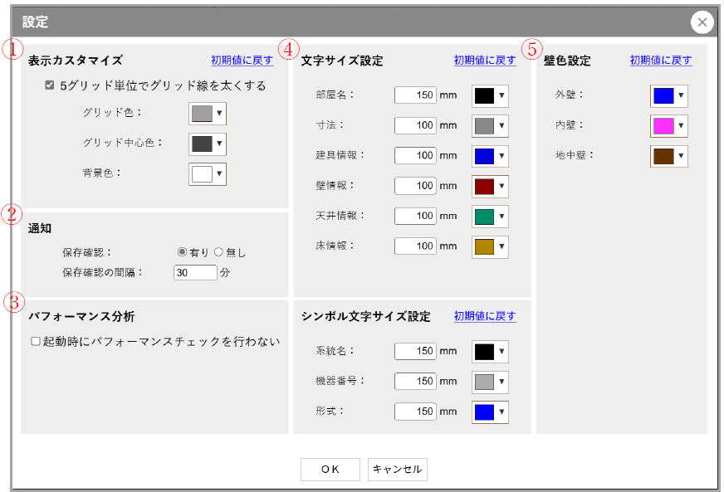Focus the 保存確認の間隔 minutes field

point(195,272)
